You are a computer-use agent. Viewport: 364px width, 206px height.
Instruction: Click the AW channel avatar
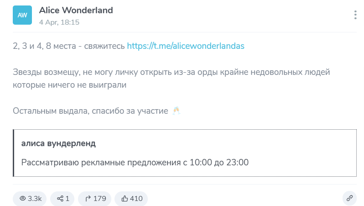click(x=22, y=15)
